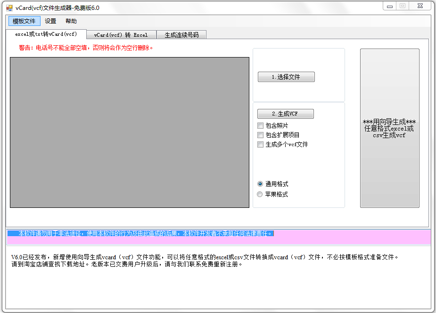
Task: Open the 帮助 menu
Action: tap(71, 21)
